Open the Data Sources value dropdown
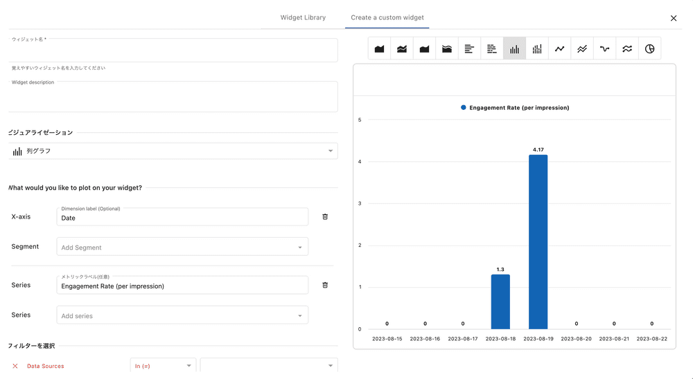693x379 pixels. [x=269, y=366]
